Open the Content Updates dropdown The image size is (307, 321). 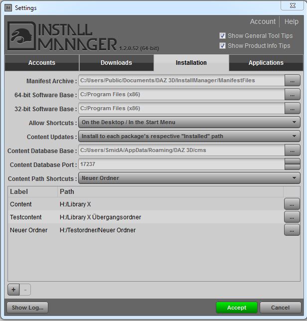pos(189,136)
